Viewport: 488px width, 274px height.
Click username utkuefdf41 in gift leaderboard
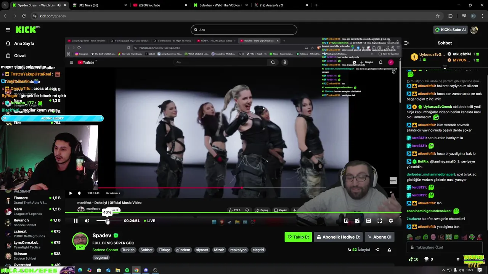pyautogui.click(x=461, y=54)
